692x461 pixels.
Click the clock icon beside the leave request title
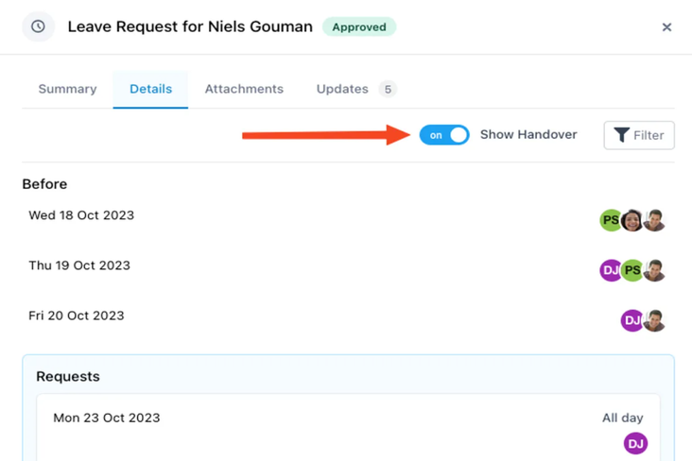[38, 26]
